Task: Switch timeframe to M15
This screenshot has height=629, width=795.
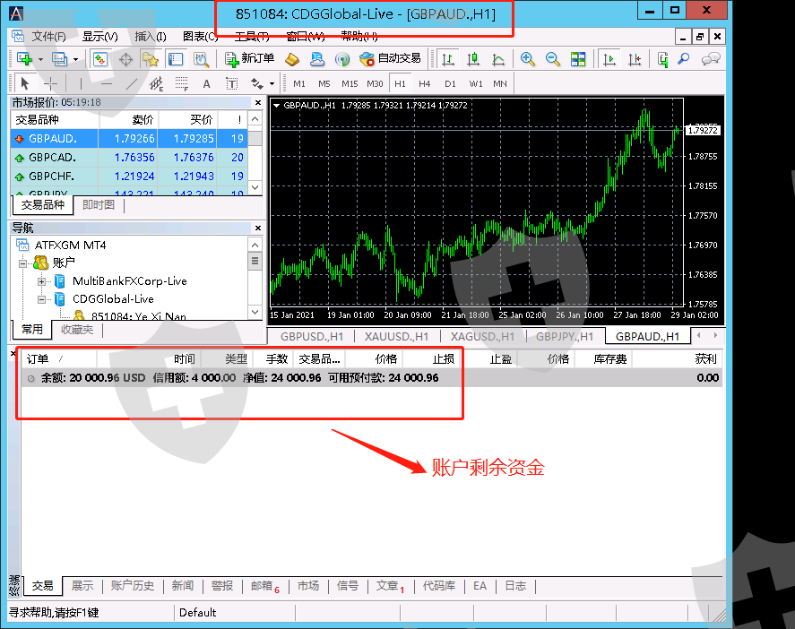Action: coord(350,83)
